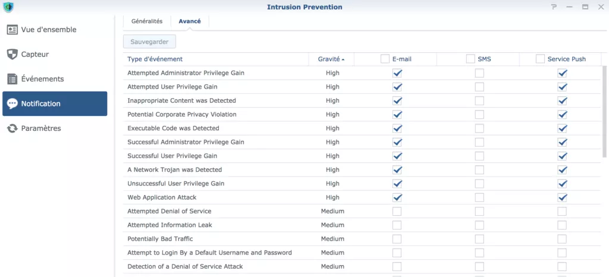The image size is (609, 277).
Task: Select the Avancé tab
Action: (190, 21)
